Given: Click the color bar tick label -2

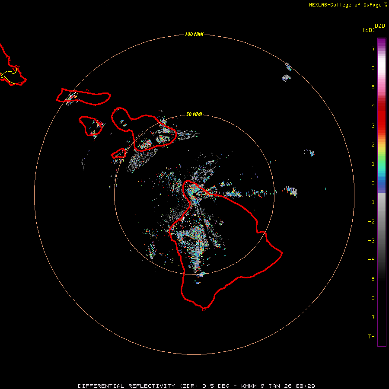Looking at the screenshot, I should (371, 222).
